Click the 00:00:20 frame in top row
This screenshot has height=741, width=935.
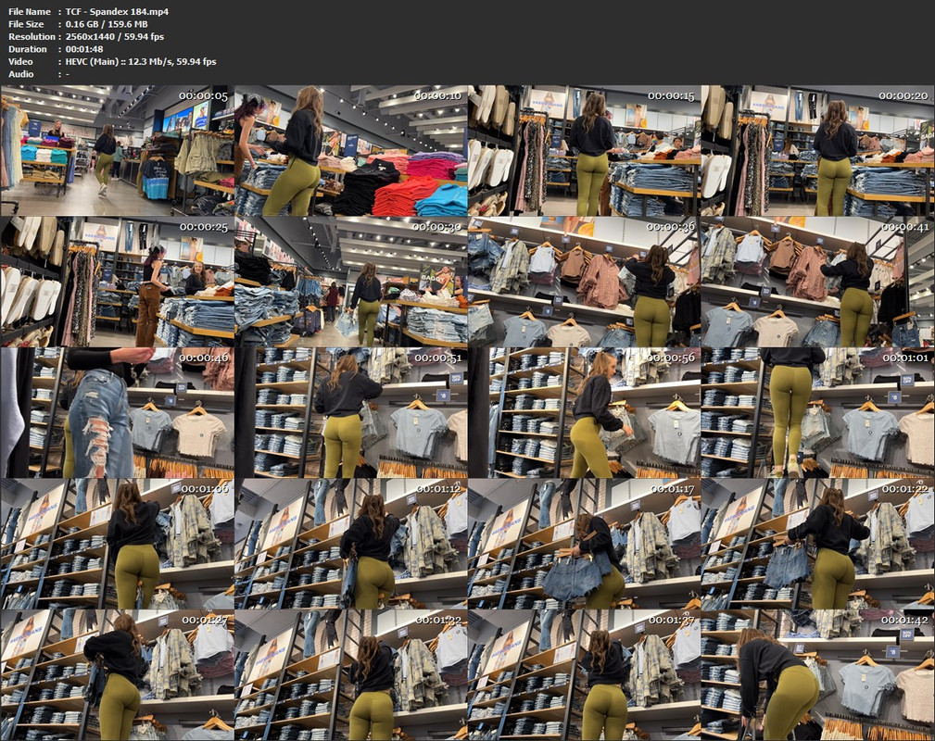(817, 151)
